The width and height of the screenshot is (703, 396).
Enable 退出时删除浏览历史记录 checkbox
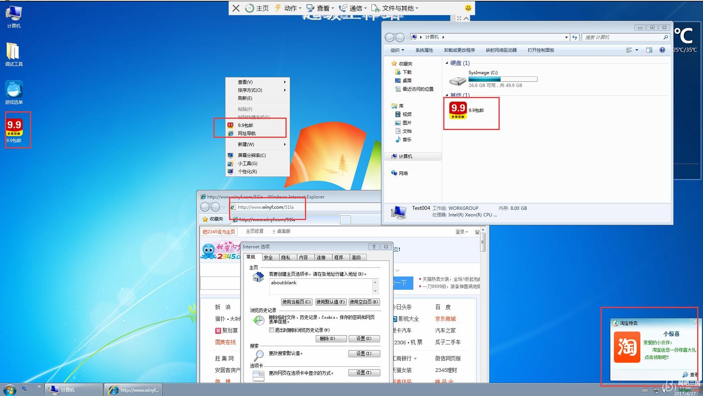[271, 330]
